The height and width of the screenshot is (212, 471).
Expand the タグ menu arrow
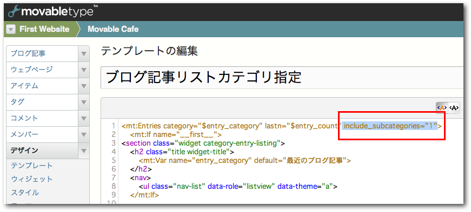point(83,102)
